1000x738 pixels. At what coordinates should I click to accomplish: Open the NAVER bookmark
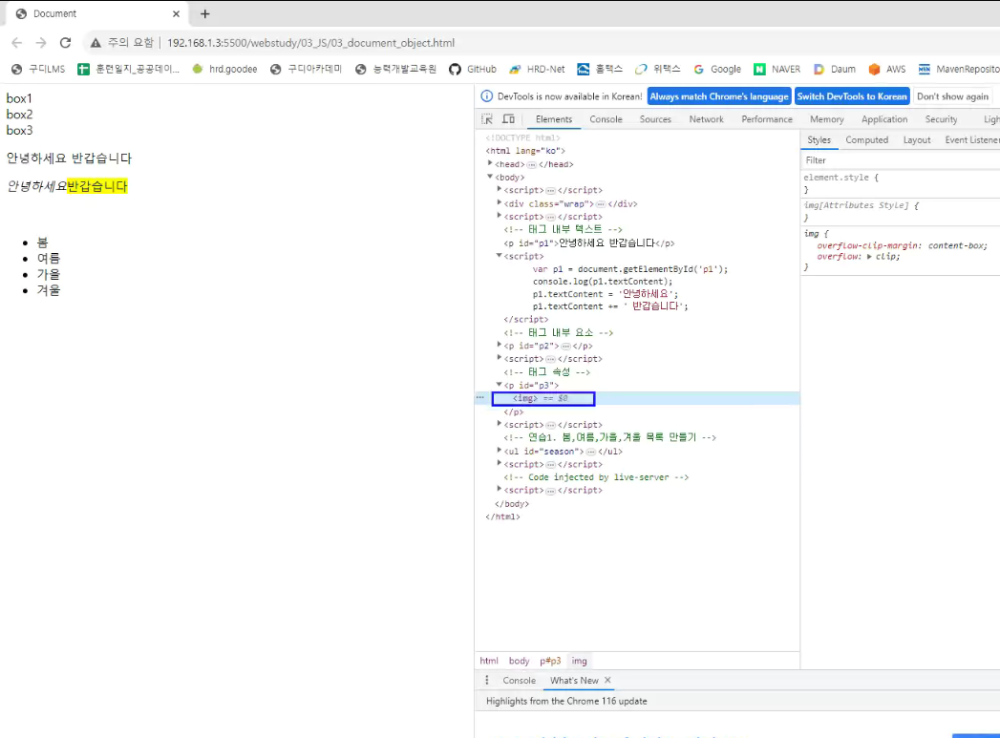777,69
